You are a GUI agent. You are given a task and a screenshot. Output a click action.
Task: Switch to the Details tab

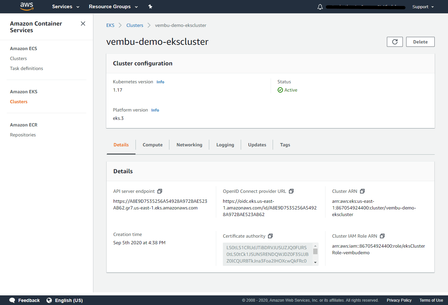(121, 145)
